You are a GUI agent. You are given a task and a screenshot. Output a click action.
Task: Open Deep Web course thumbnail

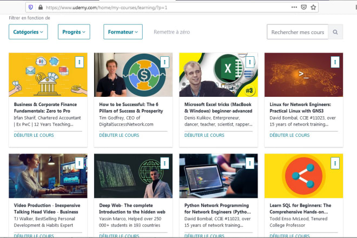(x=133, y=176)
